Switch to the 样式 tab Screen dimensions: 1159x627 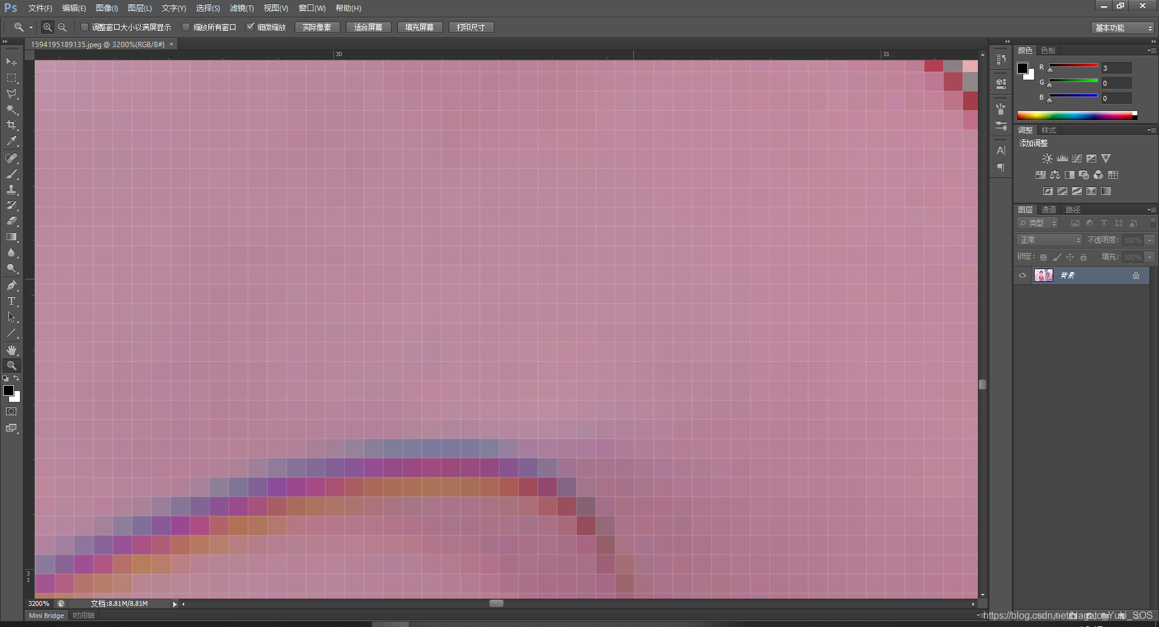point(1049,130)
